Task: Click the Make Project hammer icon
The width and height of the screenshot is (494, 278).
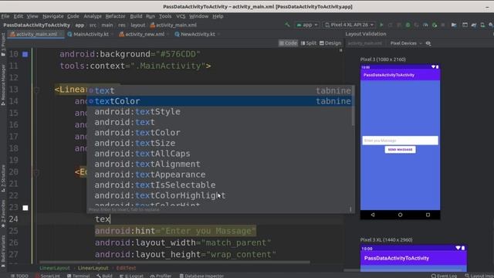Action: tap(287, 25)
